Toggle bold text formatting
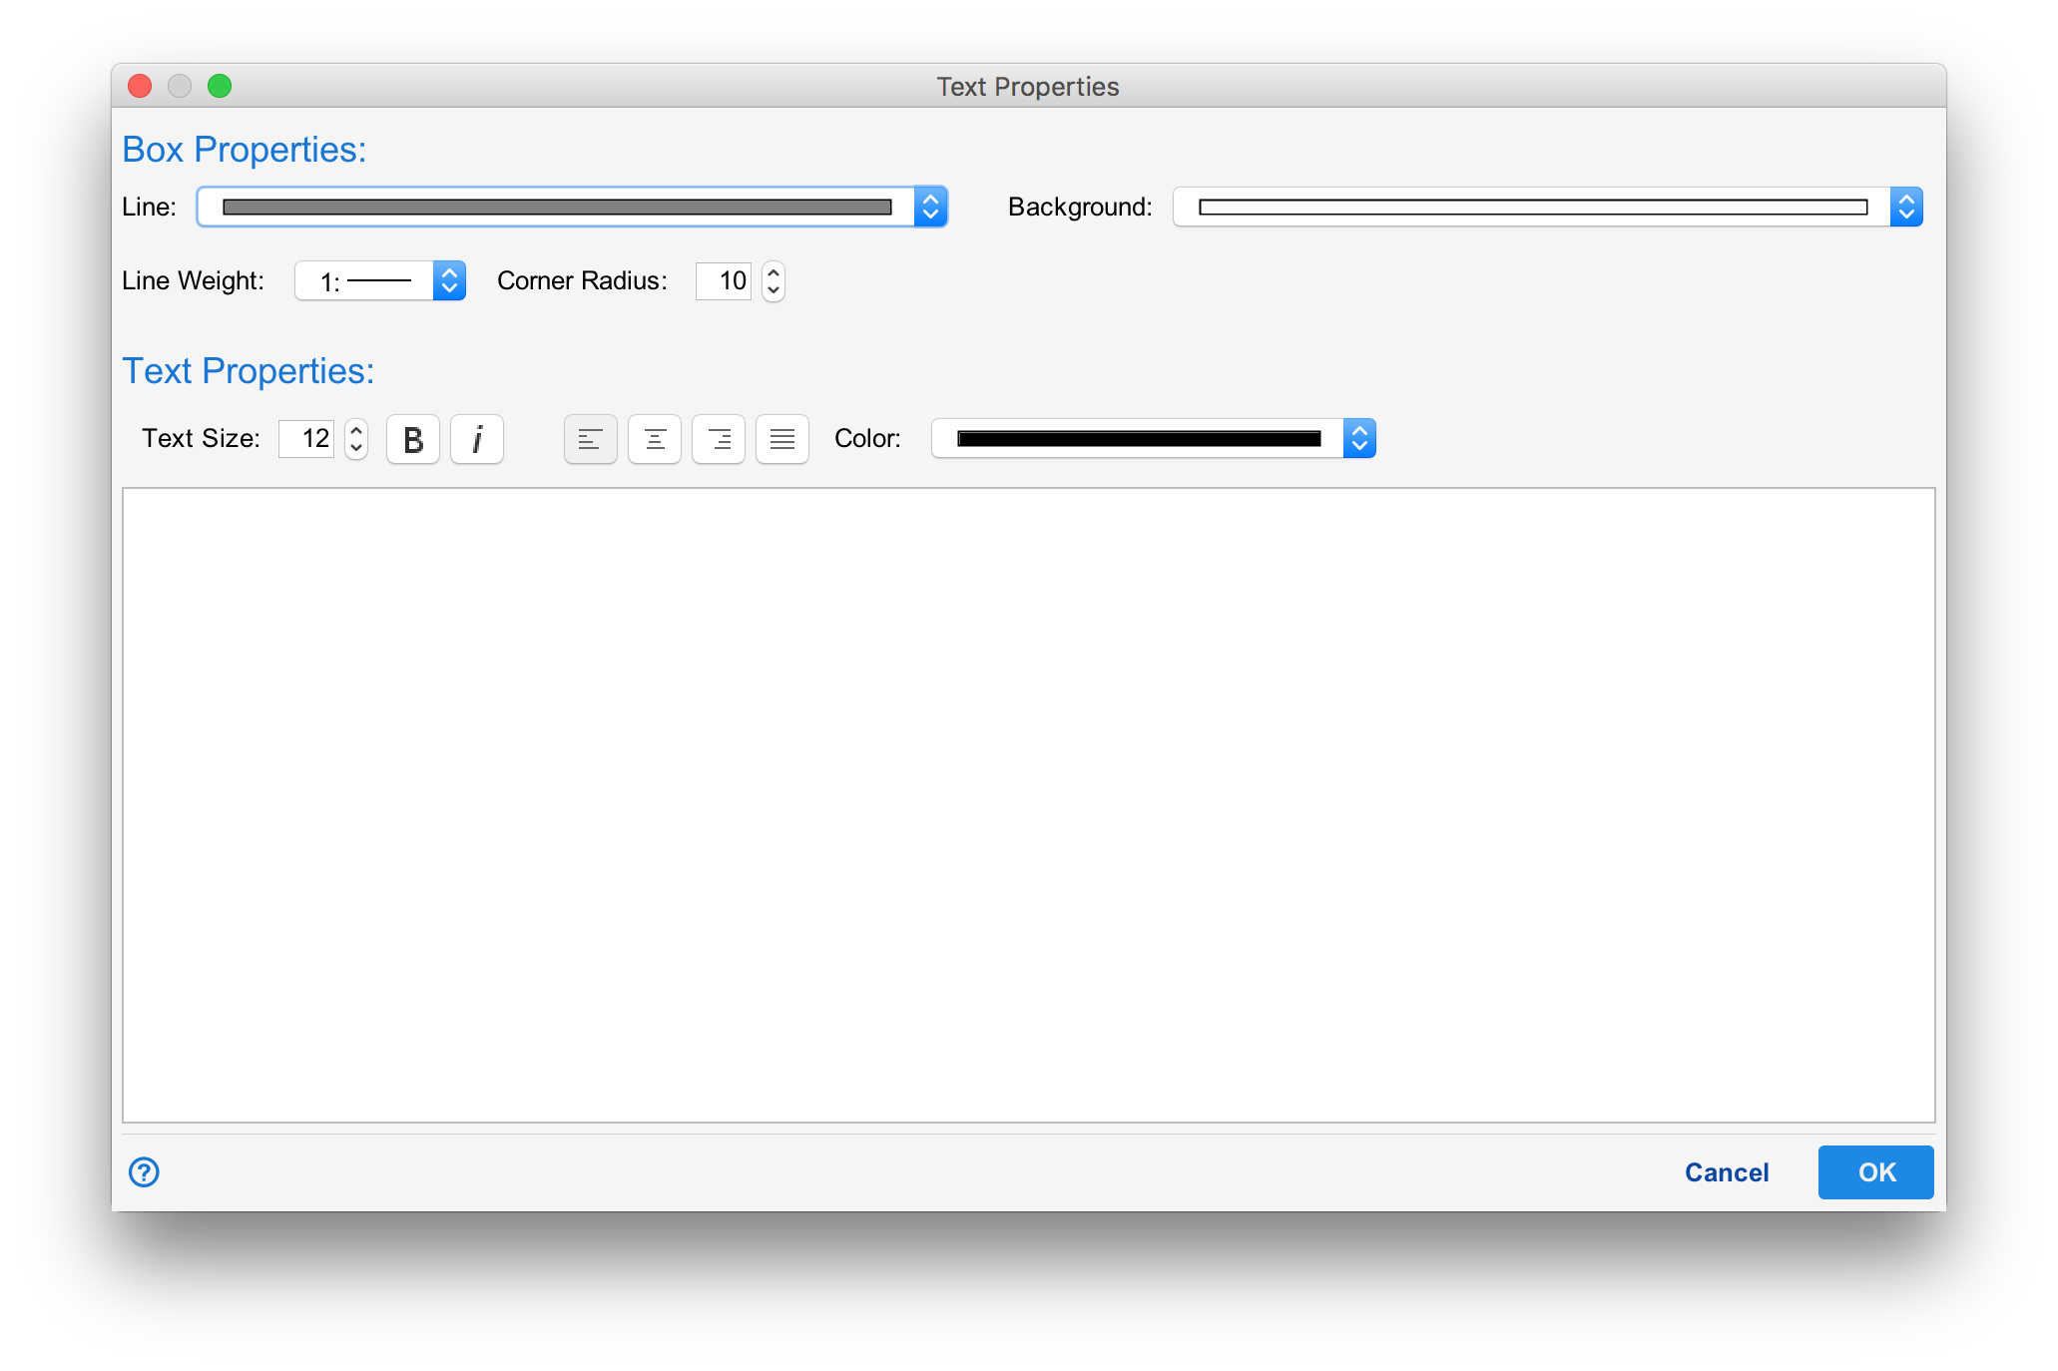Image resolution: width=2058 pixels, height=1371 pixels. (x=412, y=439)
